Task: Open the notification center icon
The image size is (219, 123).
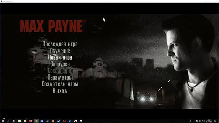Action: point(215,121)
